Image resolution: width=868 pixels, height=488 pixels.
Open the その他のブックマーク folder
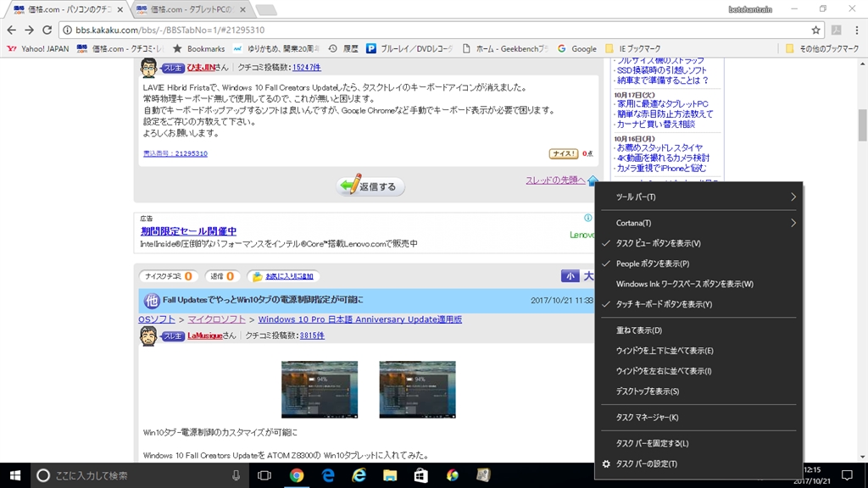pyautogui.click(x=822, y=48)
